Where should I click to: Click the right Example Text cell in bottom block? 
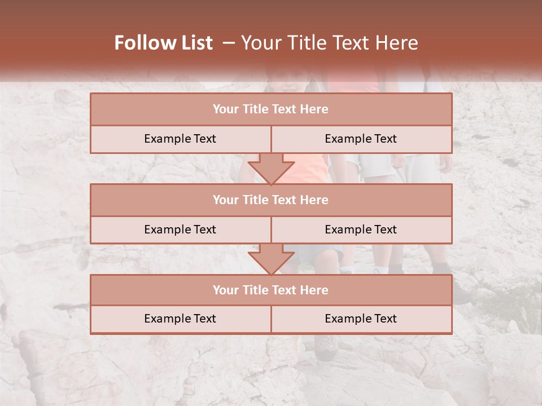tap(361, 319)
